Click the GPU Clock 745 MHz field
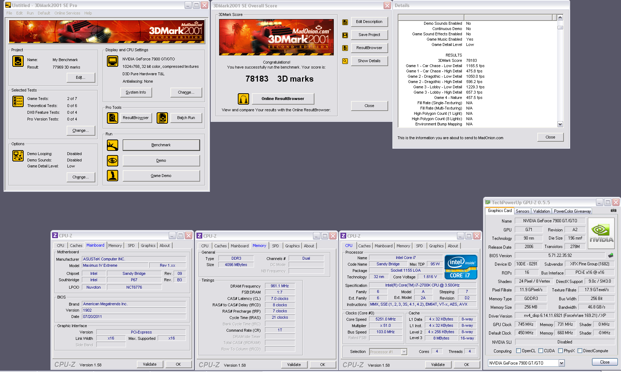 525,324
